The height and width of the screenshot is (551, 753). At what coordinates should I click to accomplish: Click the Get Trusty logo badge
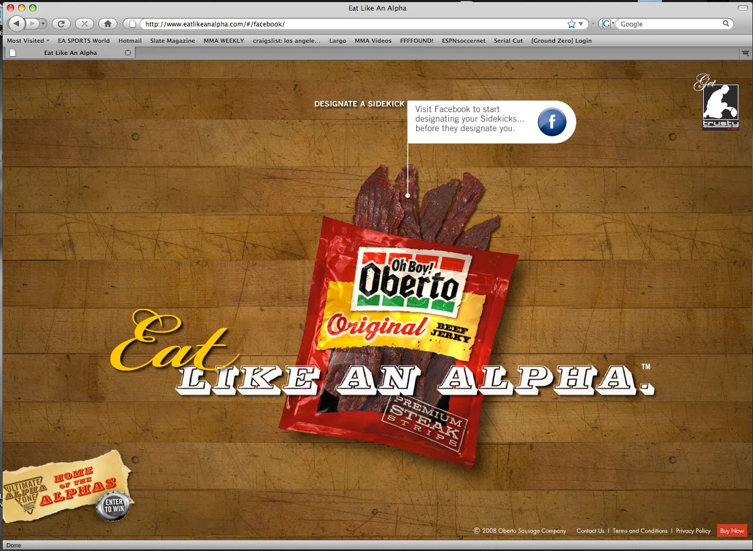click(x=717, y=102)
